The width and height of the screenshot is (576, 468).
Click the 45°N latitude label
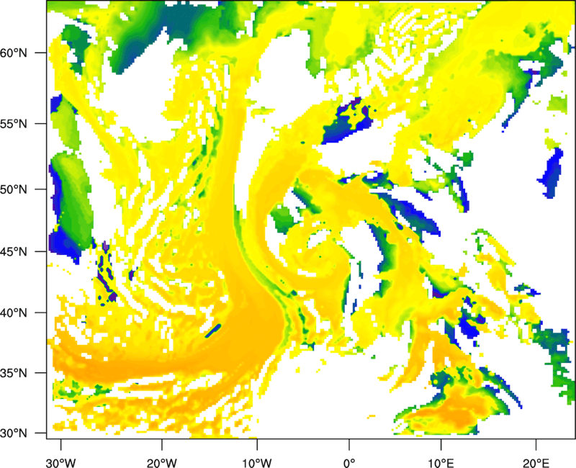click(x=13, y=252)
